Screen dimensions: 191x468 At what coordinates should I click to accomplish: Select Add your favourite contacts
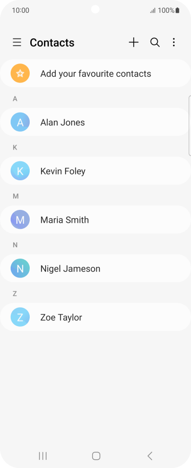point(95,73)
